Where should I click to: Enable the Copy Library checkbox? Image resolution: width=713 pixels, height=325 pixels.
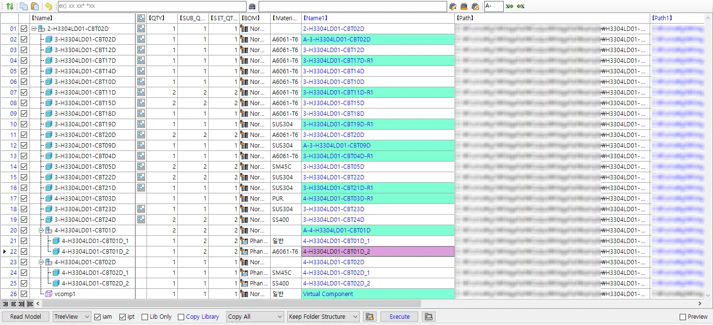pyautogui.click(x=181, y=317)
